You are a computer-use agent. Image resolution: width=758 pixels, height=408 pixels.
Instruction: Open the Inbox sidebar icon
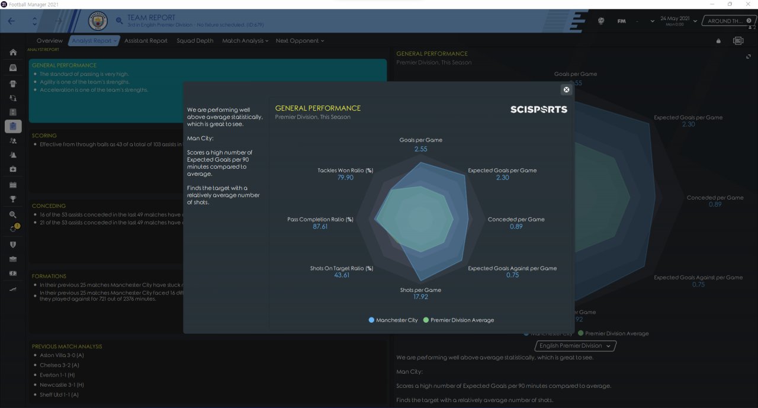click(13, 68)
